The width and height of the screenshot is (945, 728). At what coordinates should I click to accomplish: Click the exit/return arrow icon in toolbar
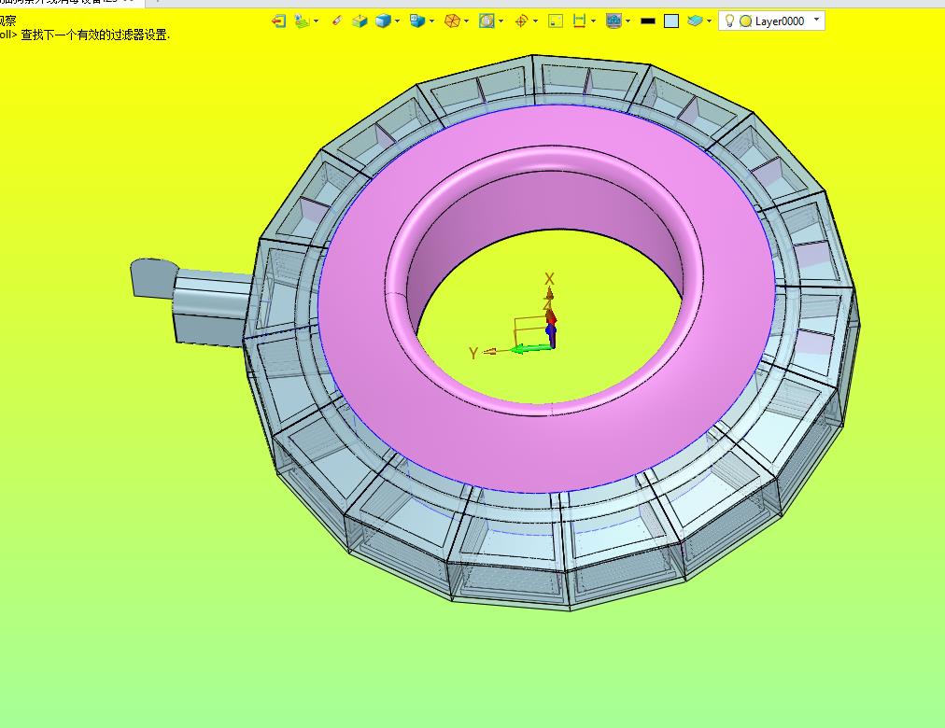coord(278,21)
